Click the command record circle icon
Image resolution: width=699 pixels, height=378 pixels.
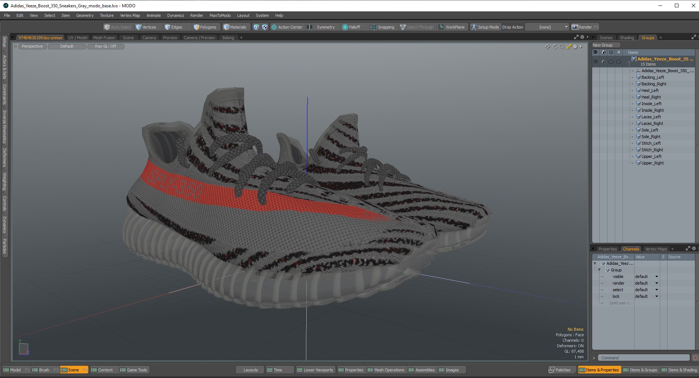695,358
